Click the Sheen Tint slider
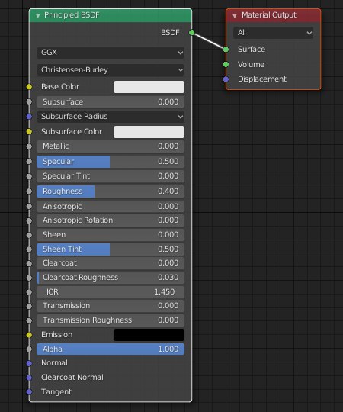Screen dimensions: 343x412 pyautogui.click(x=111, y=249)
